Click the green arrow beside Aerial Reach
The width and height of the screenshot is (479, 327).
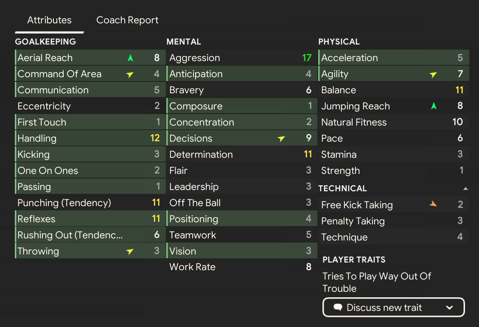pyautogui.click(x=130, y=58)
